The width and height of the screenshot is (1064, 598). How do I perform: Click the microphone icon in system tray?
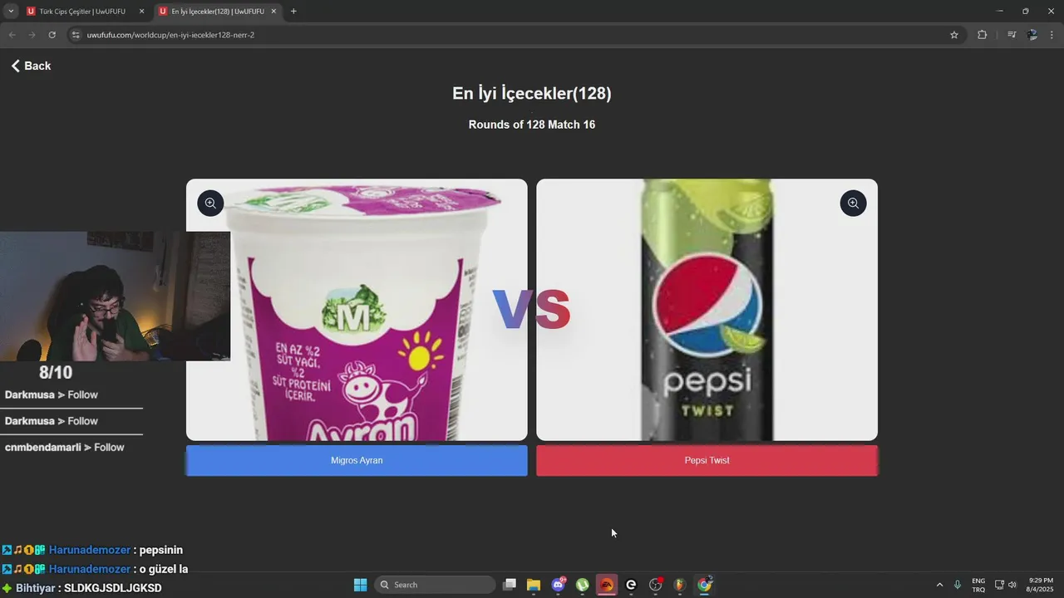[x=958, y=585]
